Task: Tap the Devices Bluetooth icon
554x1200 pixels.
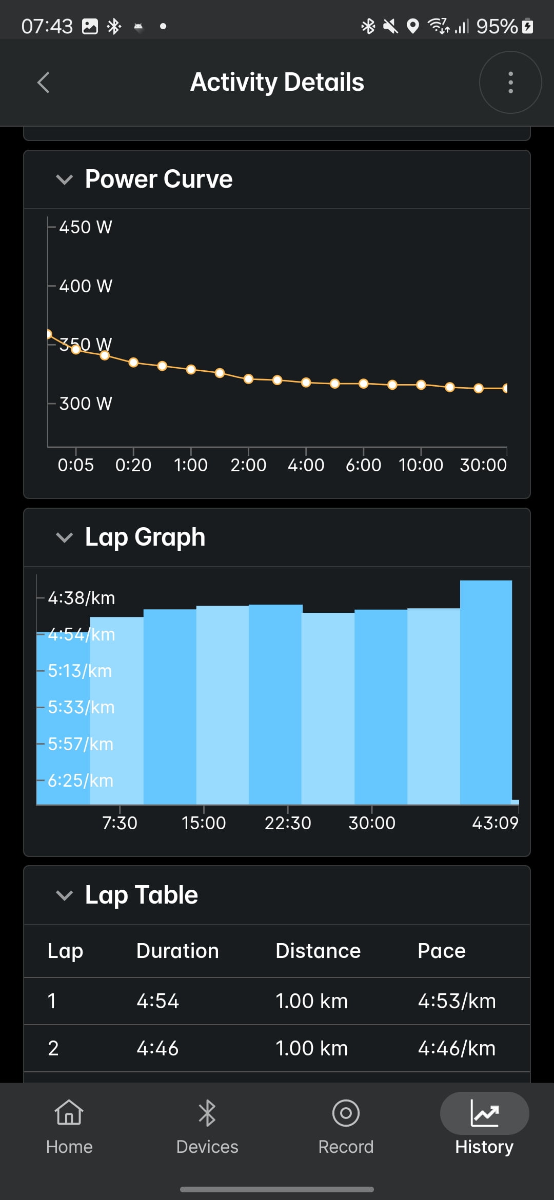Action: coord(207,1113)
